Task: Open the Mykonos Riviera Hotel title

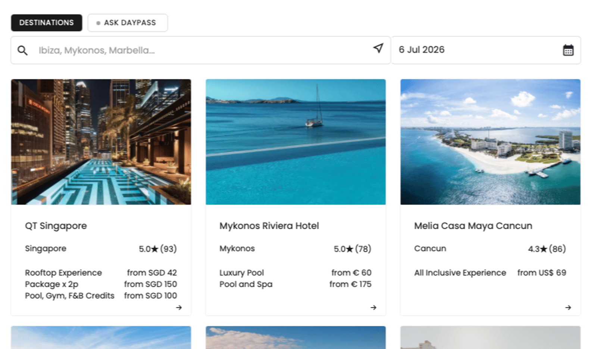Action: 269,226
